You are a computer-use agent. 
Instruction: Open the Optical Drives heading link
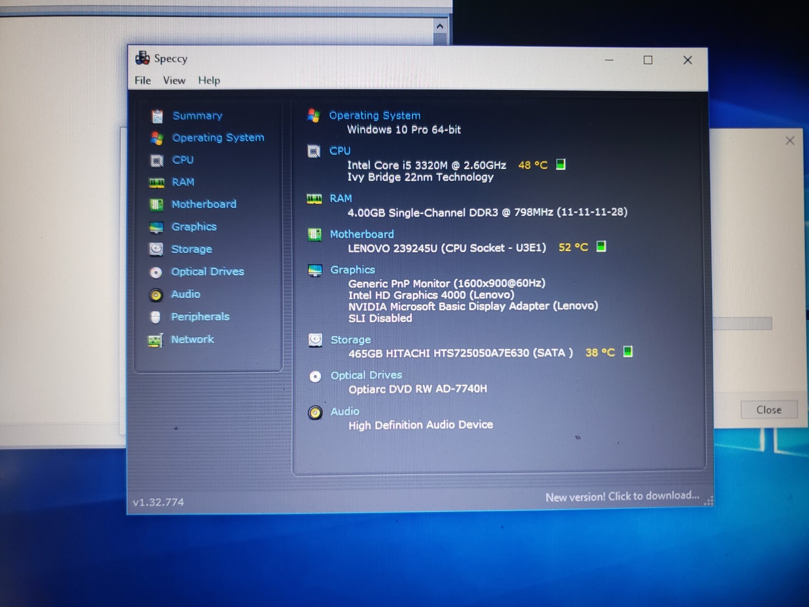point(366,375)
